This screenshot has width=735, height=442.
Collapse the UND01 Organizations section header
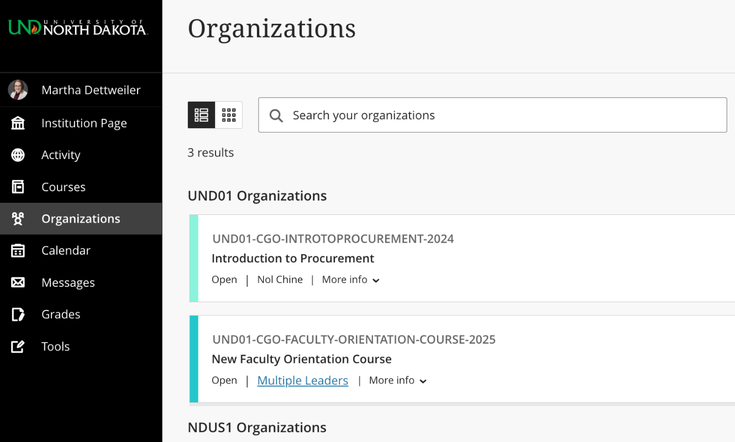pyautogui.click(x=257, y=196)
